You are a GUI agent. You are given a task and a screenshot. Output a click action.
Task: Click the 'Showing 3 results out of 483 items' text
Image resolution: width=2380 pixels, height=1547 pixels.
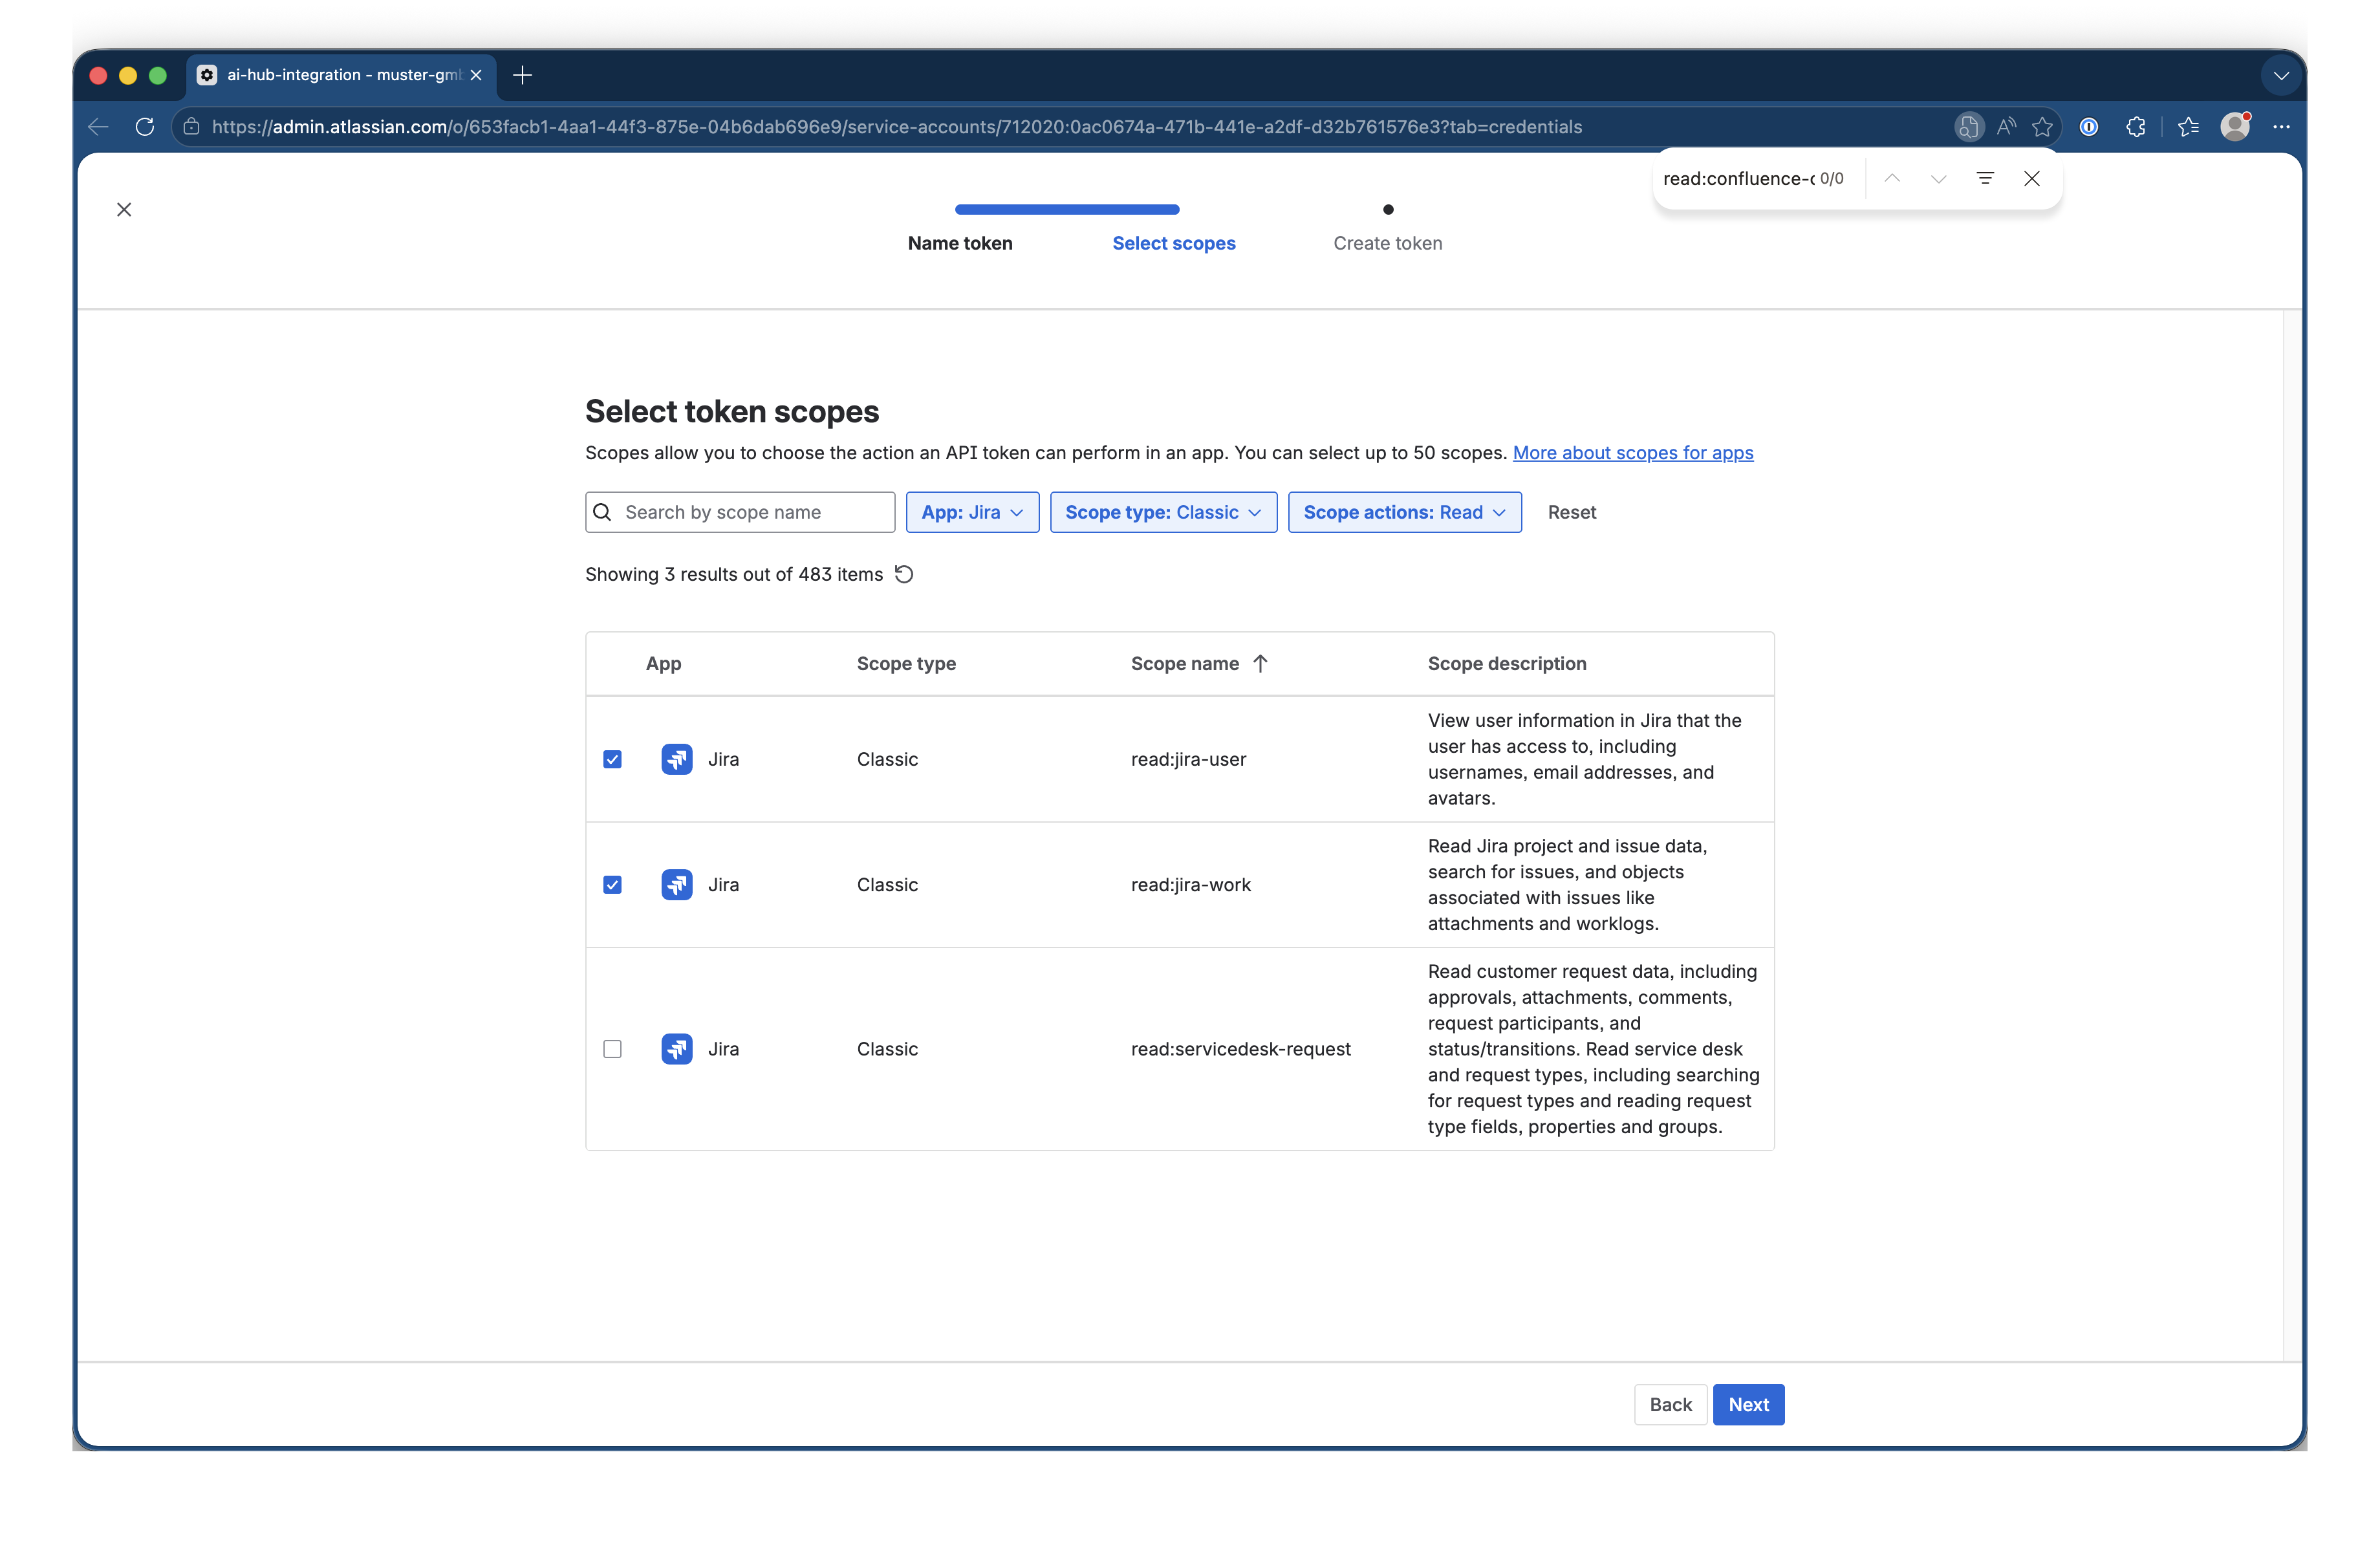click(734, 574)
